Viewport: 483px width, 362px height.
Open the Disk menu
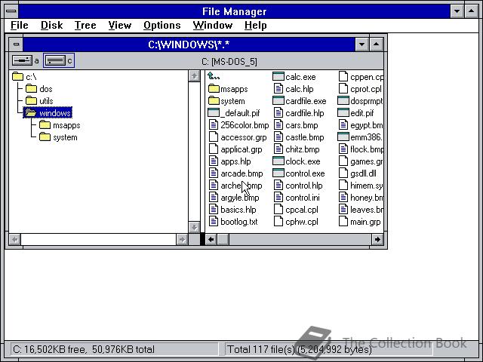[52, 25]
